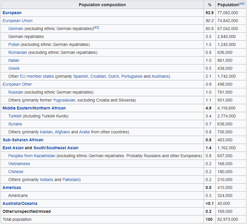
Task: Open the Americas link
Action: 12,188
